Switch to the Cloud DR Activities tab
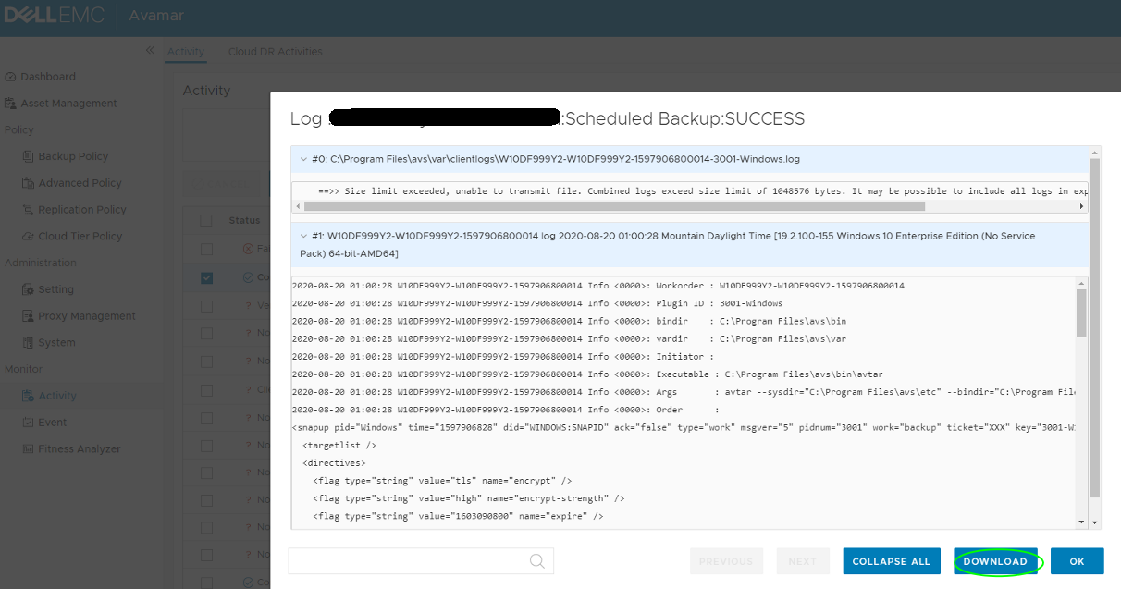 tap(276, 52)
